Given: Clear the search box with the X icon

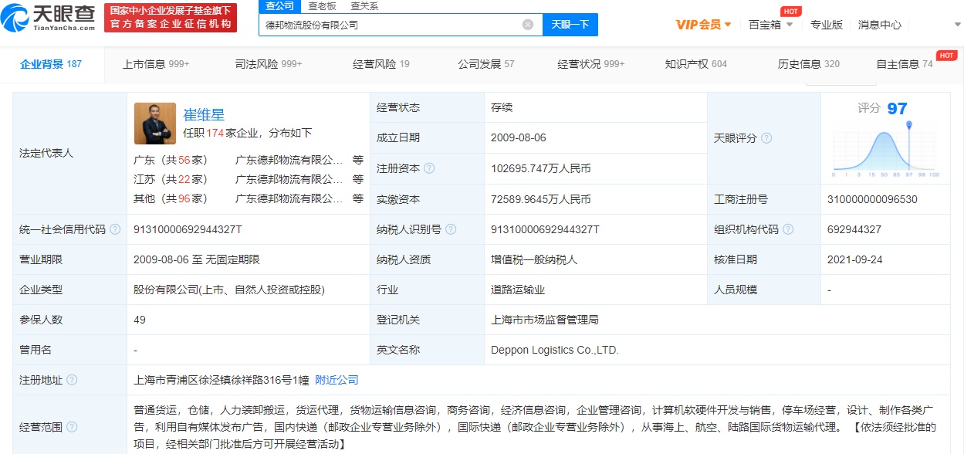Looking at the screenshot, I should click(x=528, y=25).
